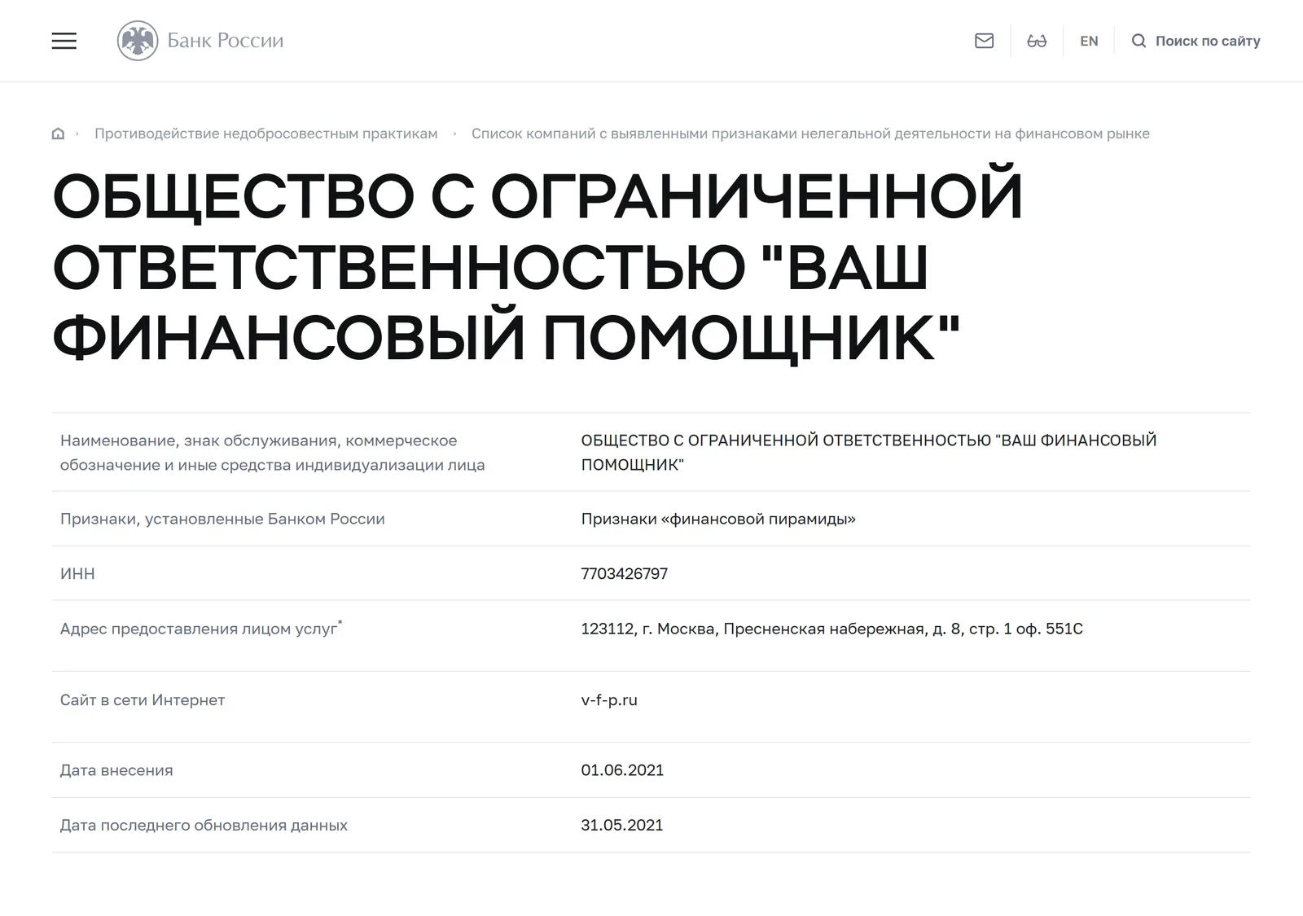Open the hamburger main menu
This screenshot has width=1303, height=916.
pyautogui.click(x=64, y=41)
